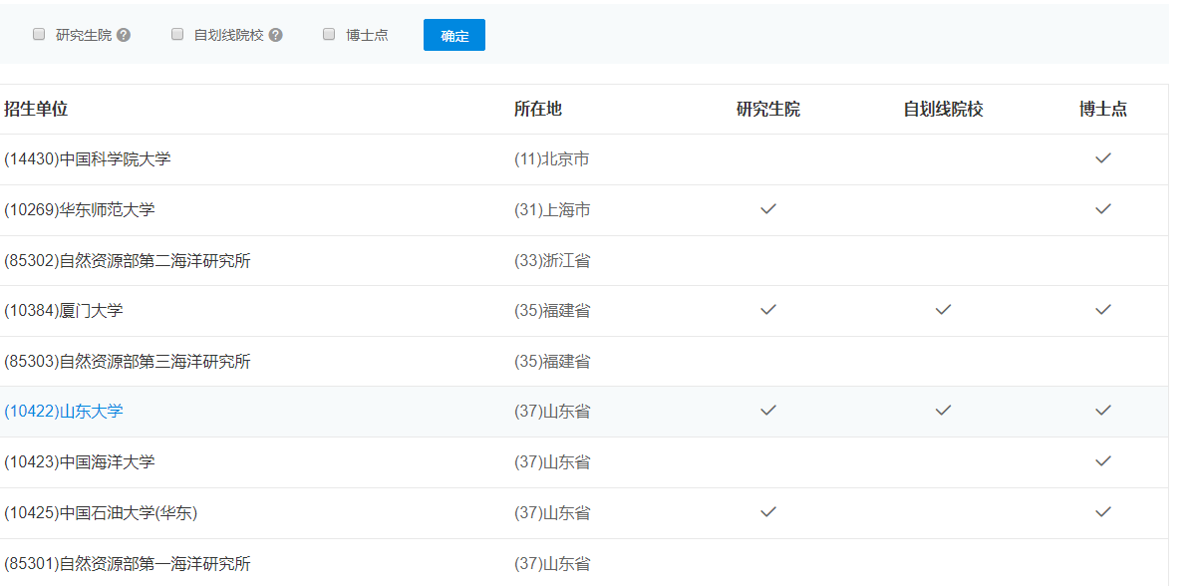Screen dimensions: 1190x586
Task: Enable the 博士点 filter checkbox
Action: pyautogui.click(x=328, y=34)
